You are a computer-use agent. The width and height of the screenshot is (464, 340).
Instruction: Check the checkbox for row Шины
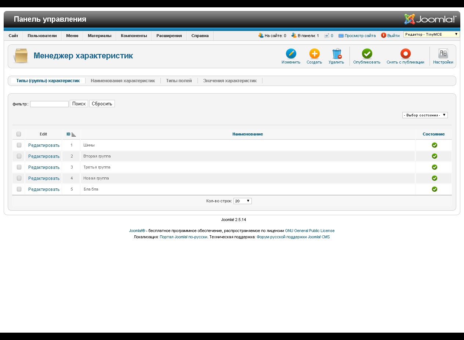(19, 145)
